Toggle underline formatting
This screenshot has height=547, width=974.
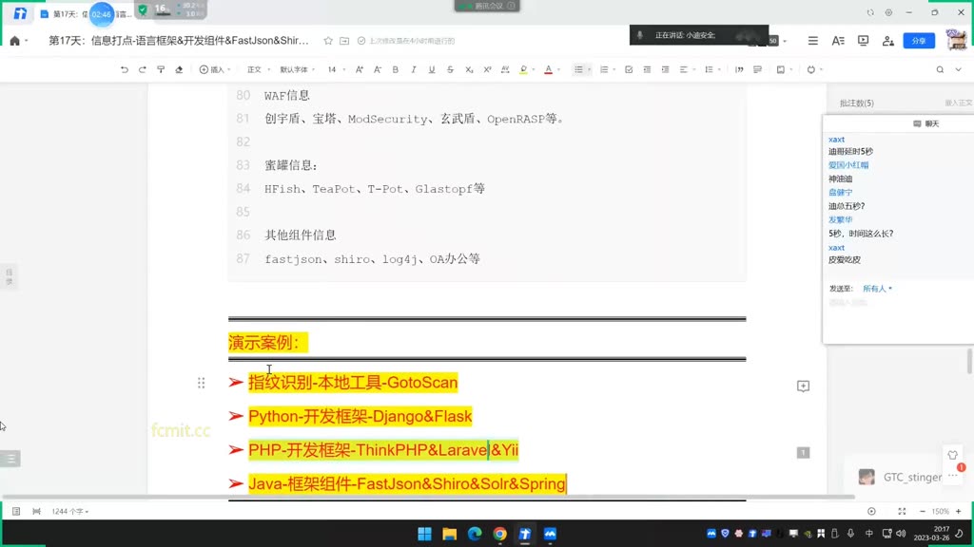coord(432,69)
